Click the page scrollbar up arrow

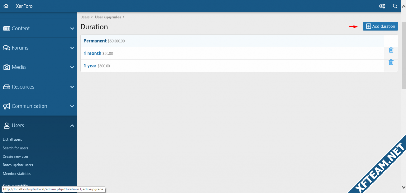click(x=403, y=6)
